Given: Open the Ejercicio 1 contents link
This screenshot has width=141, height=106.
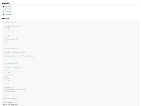Looking at the screenshot, I should point(8,6).
